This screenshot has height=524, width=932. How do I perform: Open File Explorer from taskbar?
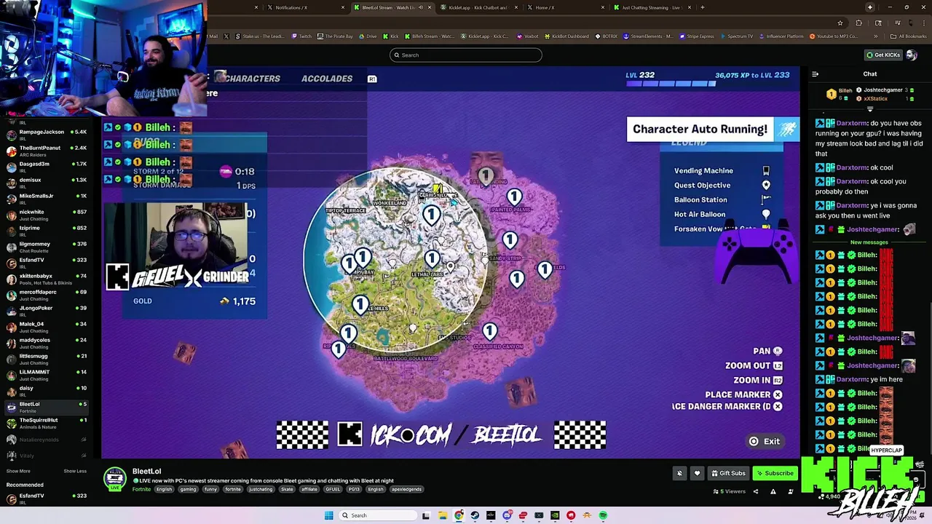442,515
